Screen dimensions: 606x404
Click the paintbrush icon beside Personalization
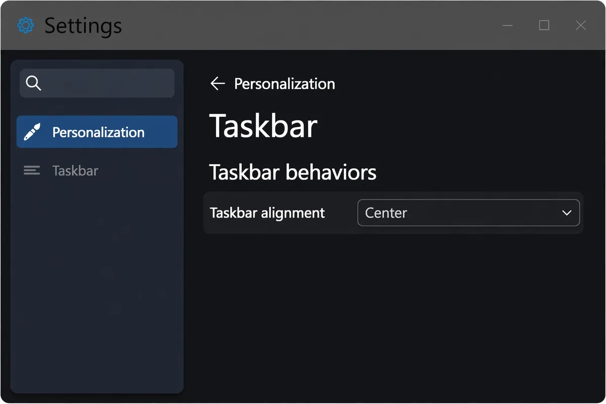click(x=32, y=132)
